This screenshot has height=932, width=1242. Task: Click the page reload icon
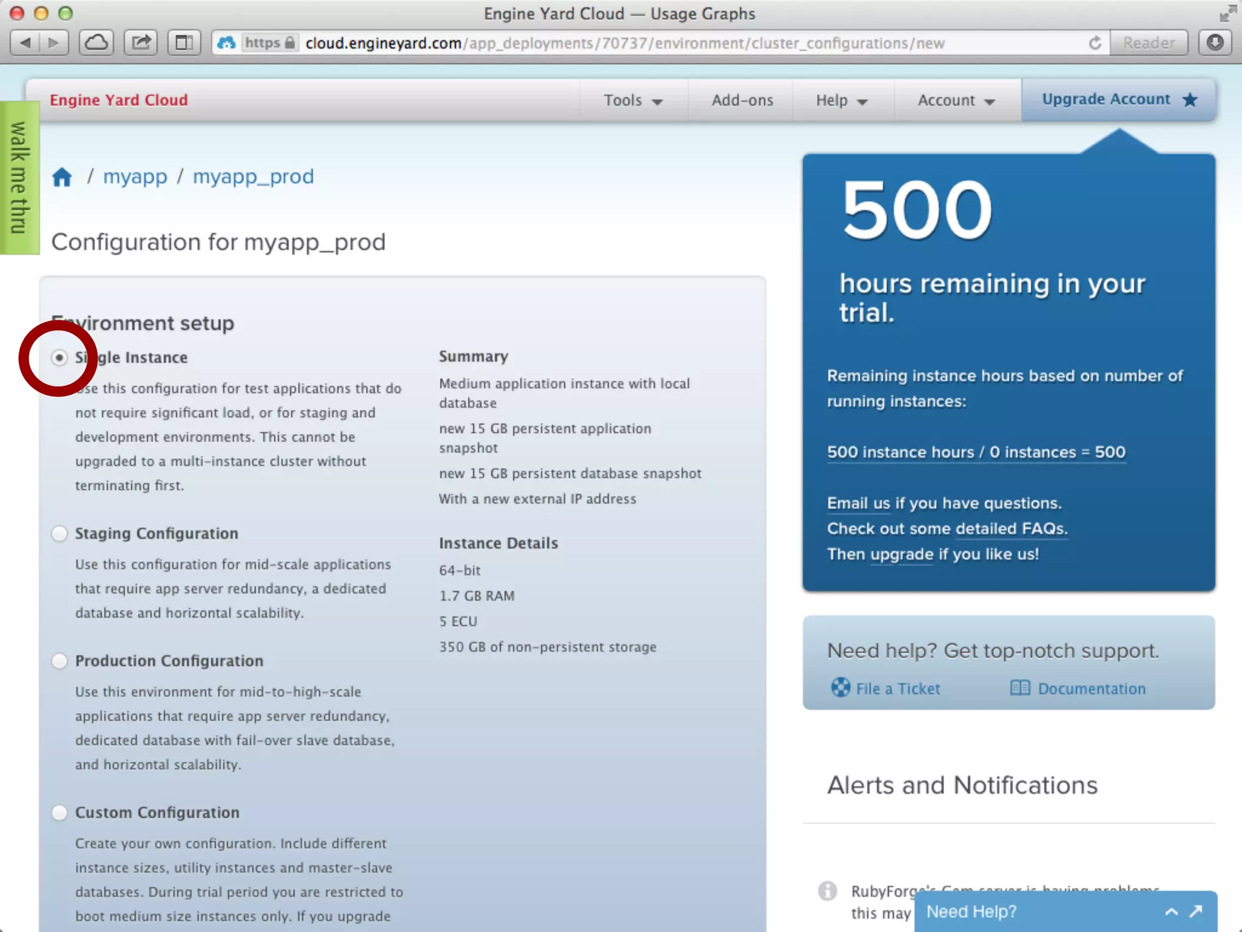click(1095, 42)
